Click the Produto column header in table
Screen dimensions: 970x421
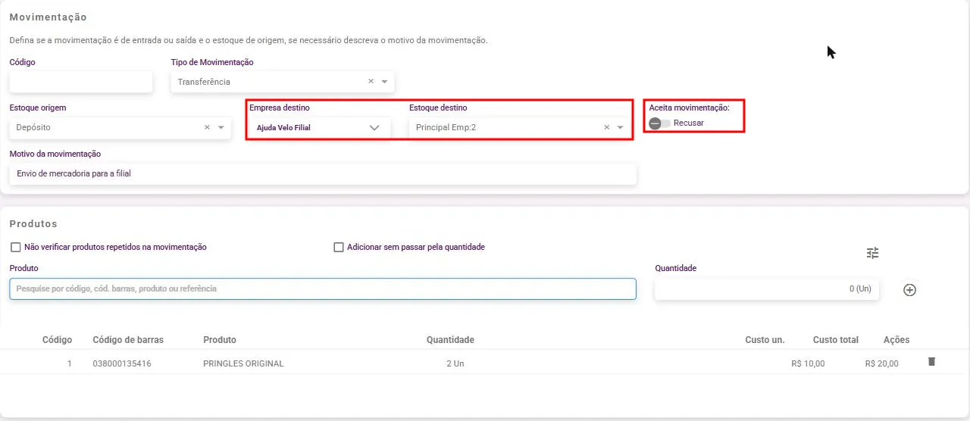click(220, 340)
